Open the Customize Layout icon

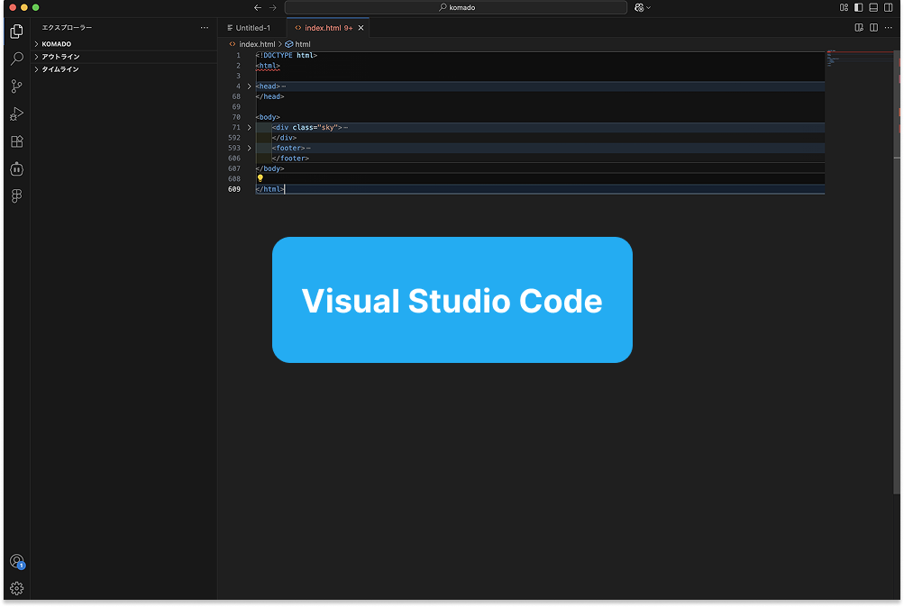coord(844,7)
